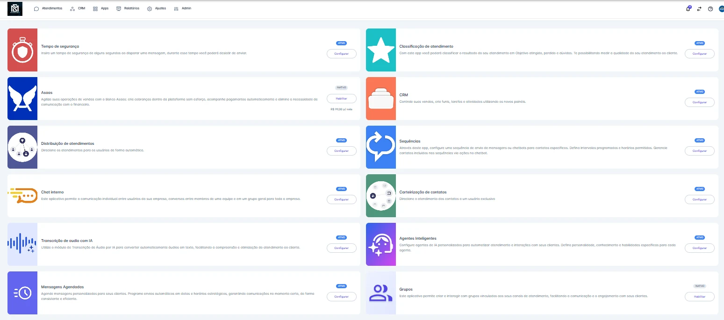This screenshot has width=724, height=320.
Task: Click the "Agentes Inteligentes" title text
Action: click(x=418, y=238)
